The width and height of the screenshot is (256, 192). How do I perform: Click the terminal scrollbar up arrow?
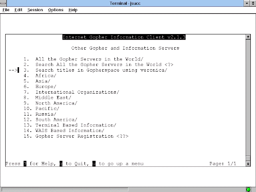pyautogui.click(x=248, y=37)
